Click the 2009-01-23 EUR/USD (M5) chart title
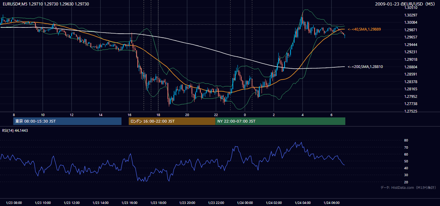Viewport: 440px width, 206px height. pos(405,4)
